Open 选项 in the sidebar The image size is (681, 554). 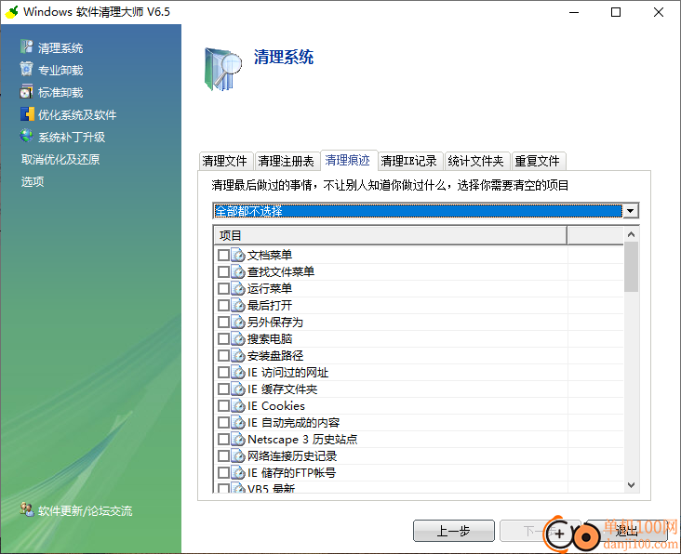coord(33,181)
